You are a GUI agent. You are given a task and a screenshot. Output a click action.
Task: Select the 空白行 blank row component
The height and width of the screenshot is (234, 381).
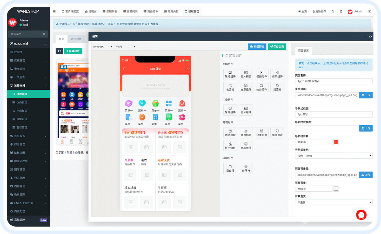(x=230, y=168)
